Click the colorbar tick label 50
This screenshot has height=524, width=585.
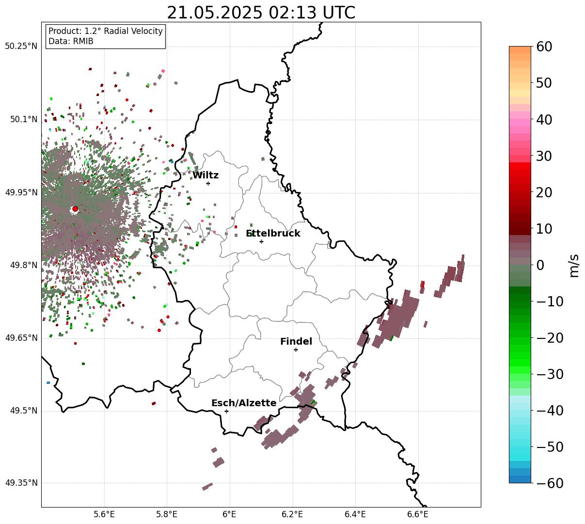[545, 83]
